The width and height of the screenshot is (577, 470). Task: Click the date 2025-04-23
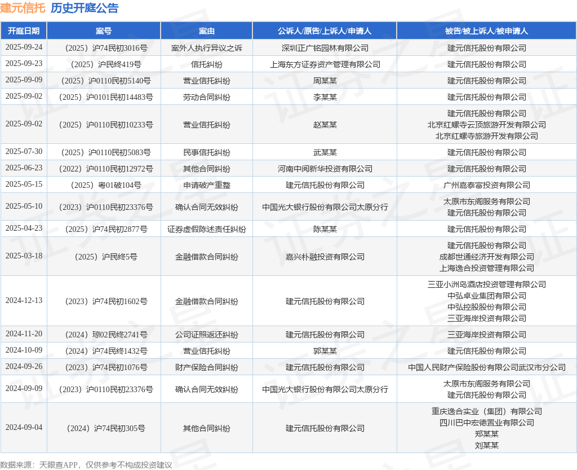click(x=24, y=228)
